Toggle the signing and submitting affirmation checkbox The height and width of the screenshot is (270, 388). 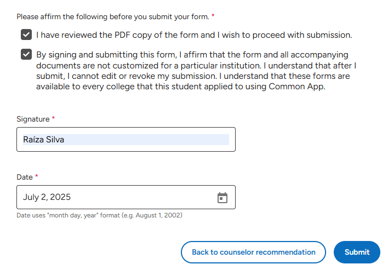pyautogui.click(x=26, y=55)
